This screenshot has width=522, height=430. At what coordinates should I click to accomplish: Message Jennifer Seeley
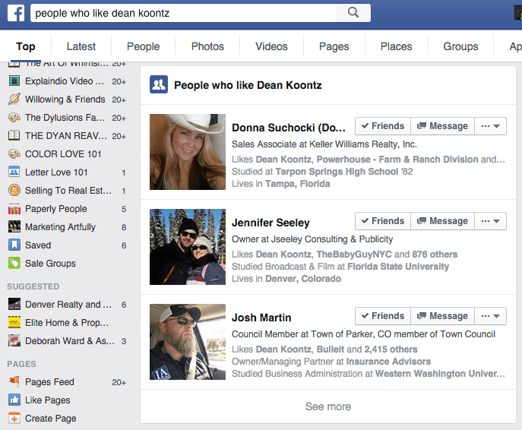pos(442,221)
